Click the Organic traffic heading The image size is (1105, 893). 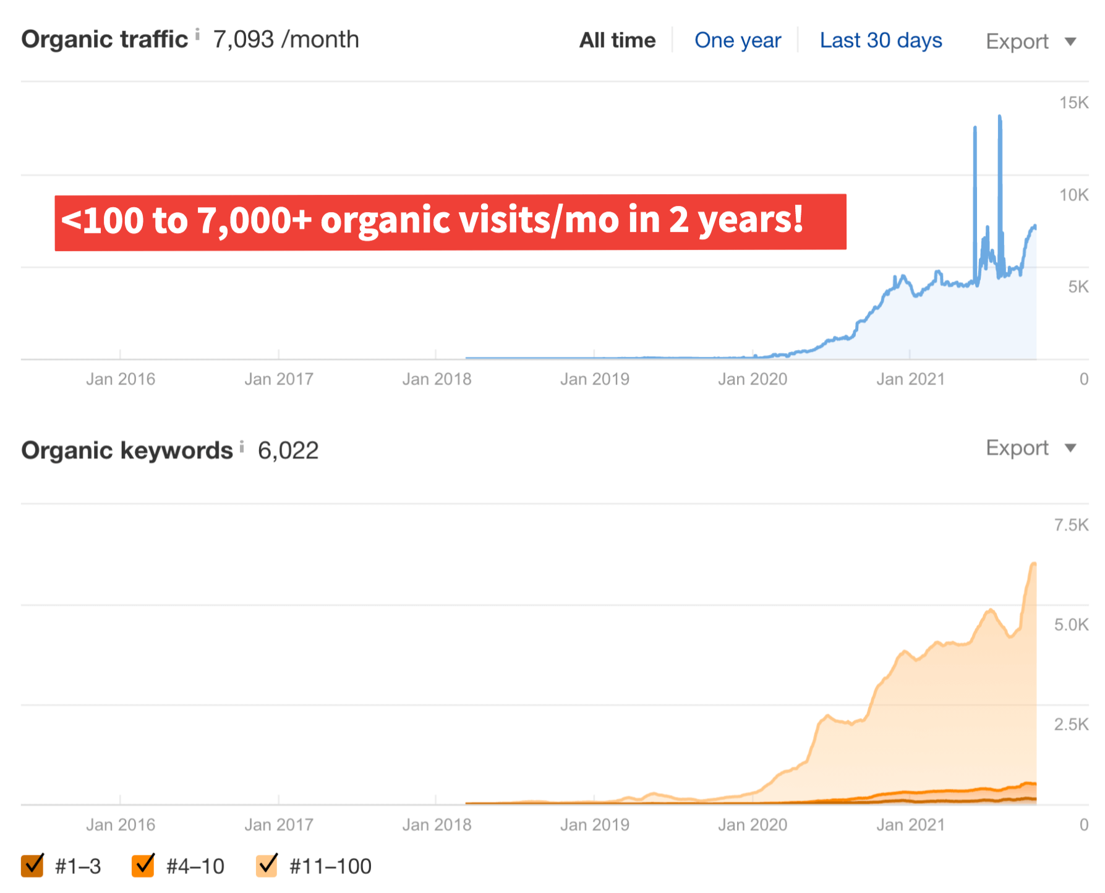click(x=105, y=40)
